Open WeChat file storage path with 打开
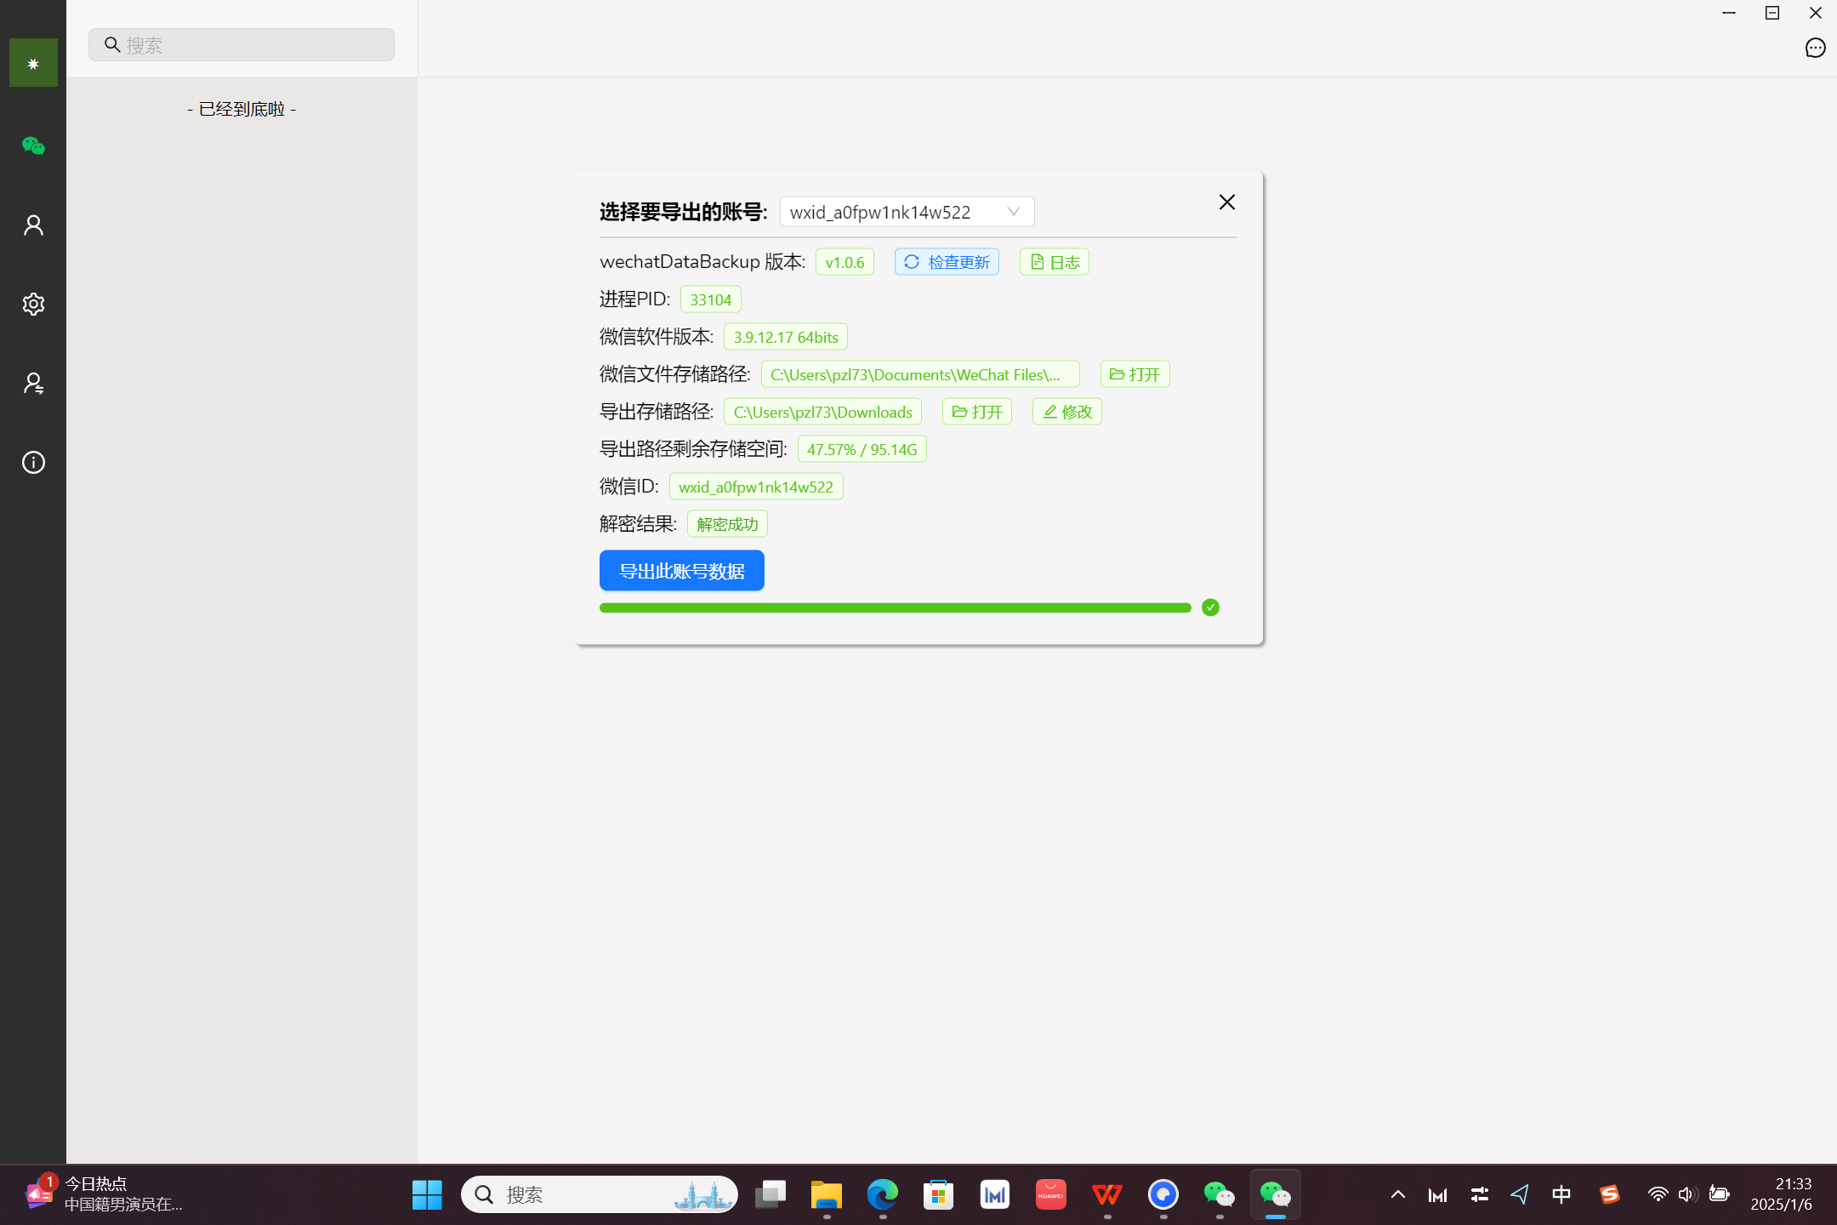Image resolution: width=1837 pixels, height=1225 pixels. pyautogui.click(x=1135, y=374)
